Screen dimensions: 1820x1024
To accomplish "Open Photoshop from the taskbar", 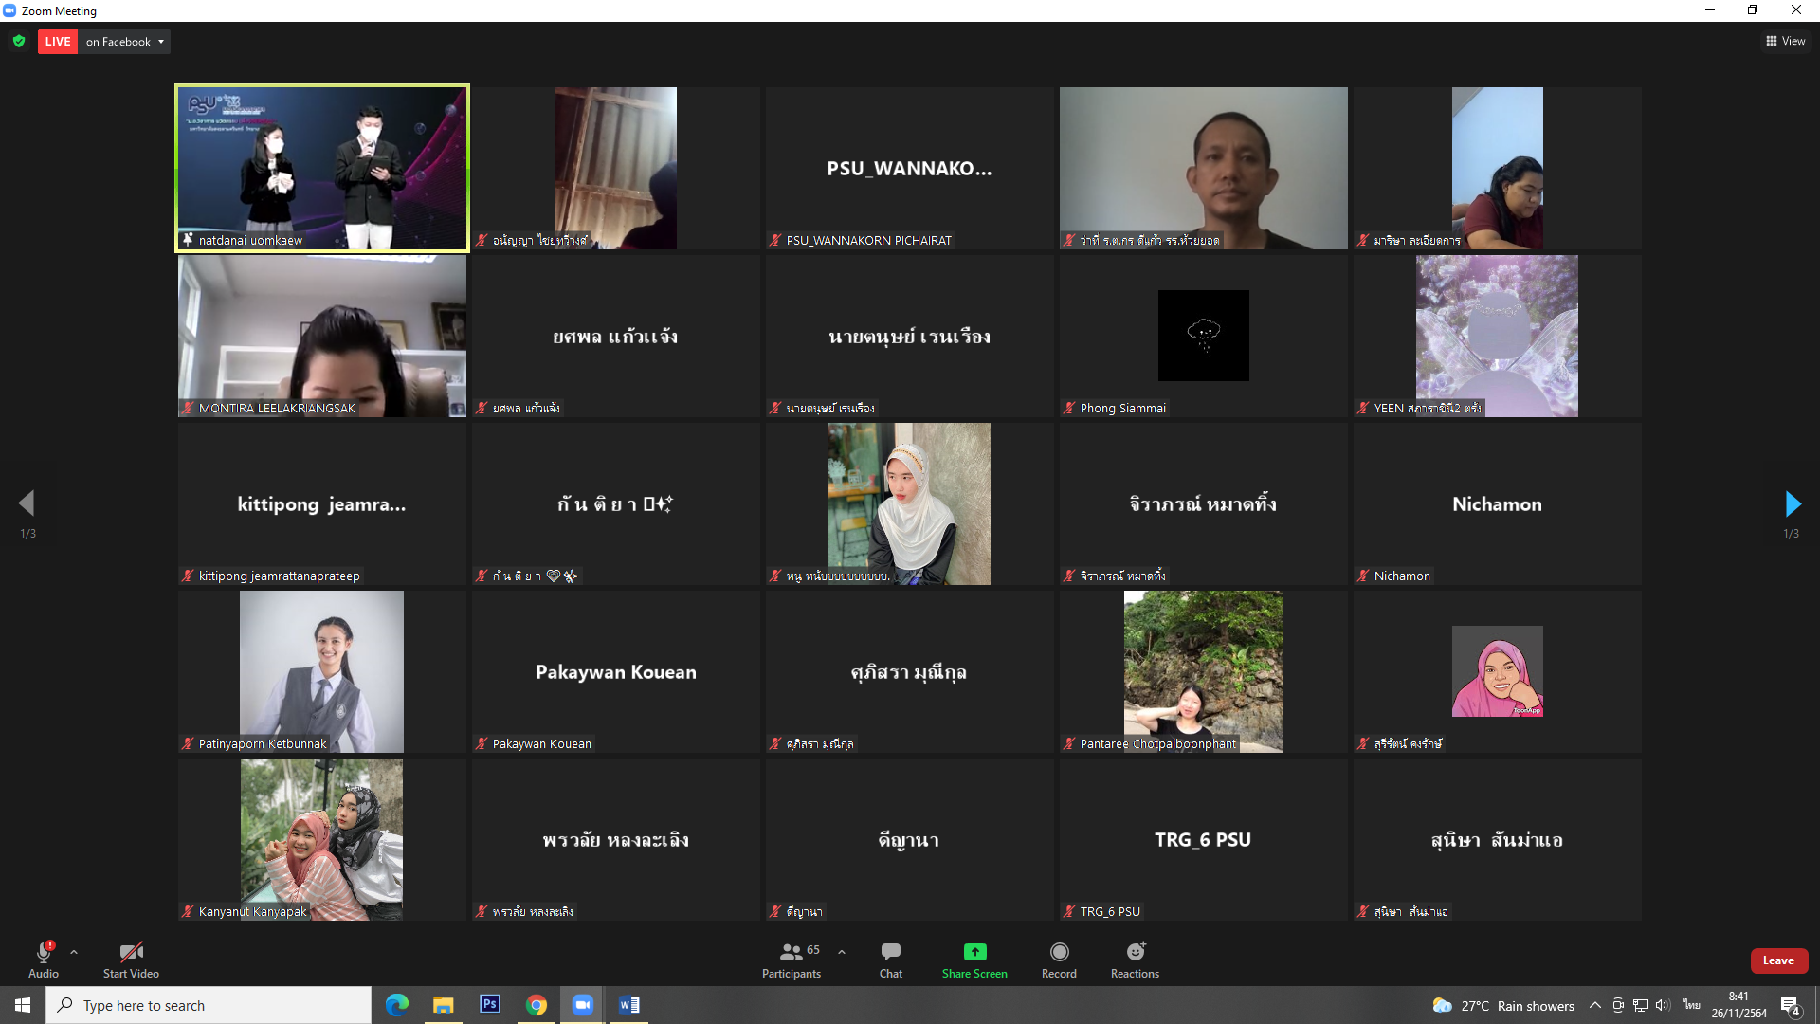I will 490,1004.
